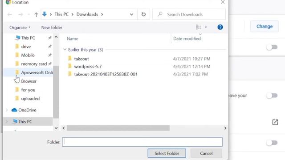The width and height of the screenshot is (285, 160).
Task: Open the blue Help icon
Action: coord(220,27)
